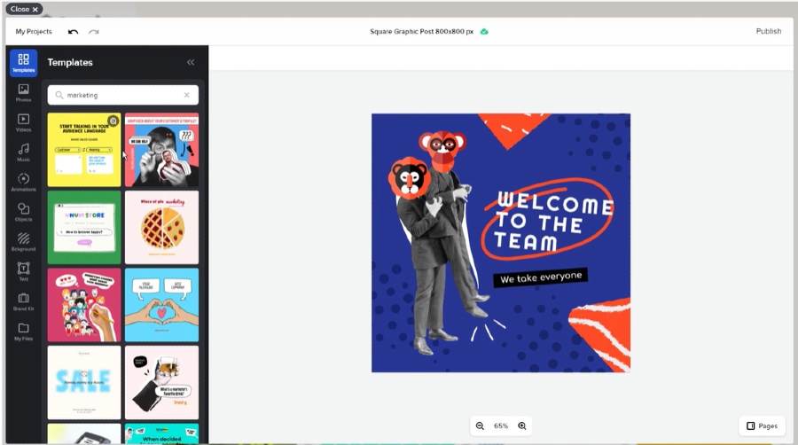Click the cloud saved status icon

point(484,32)
